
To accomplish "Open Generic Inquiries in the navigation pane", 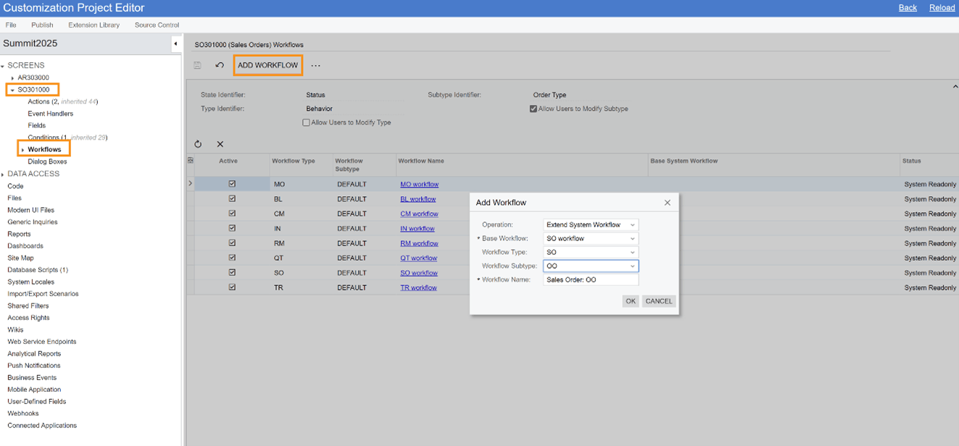I will pos(33,222).
